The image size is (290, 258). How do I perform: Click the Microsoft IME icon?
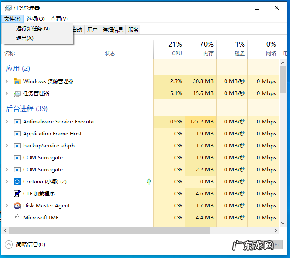[17, 218]
